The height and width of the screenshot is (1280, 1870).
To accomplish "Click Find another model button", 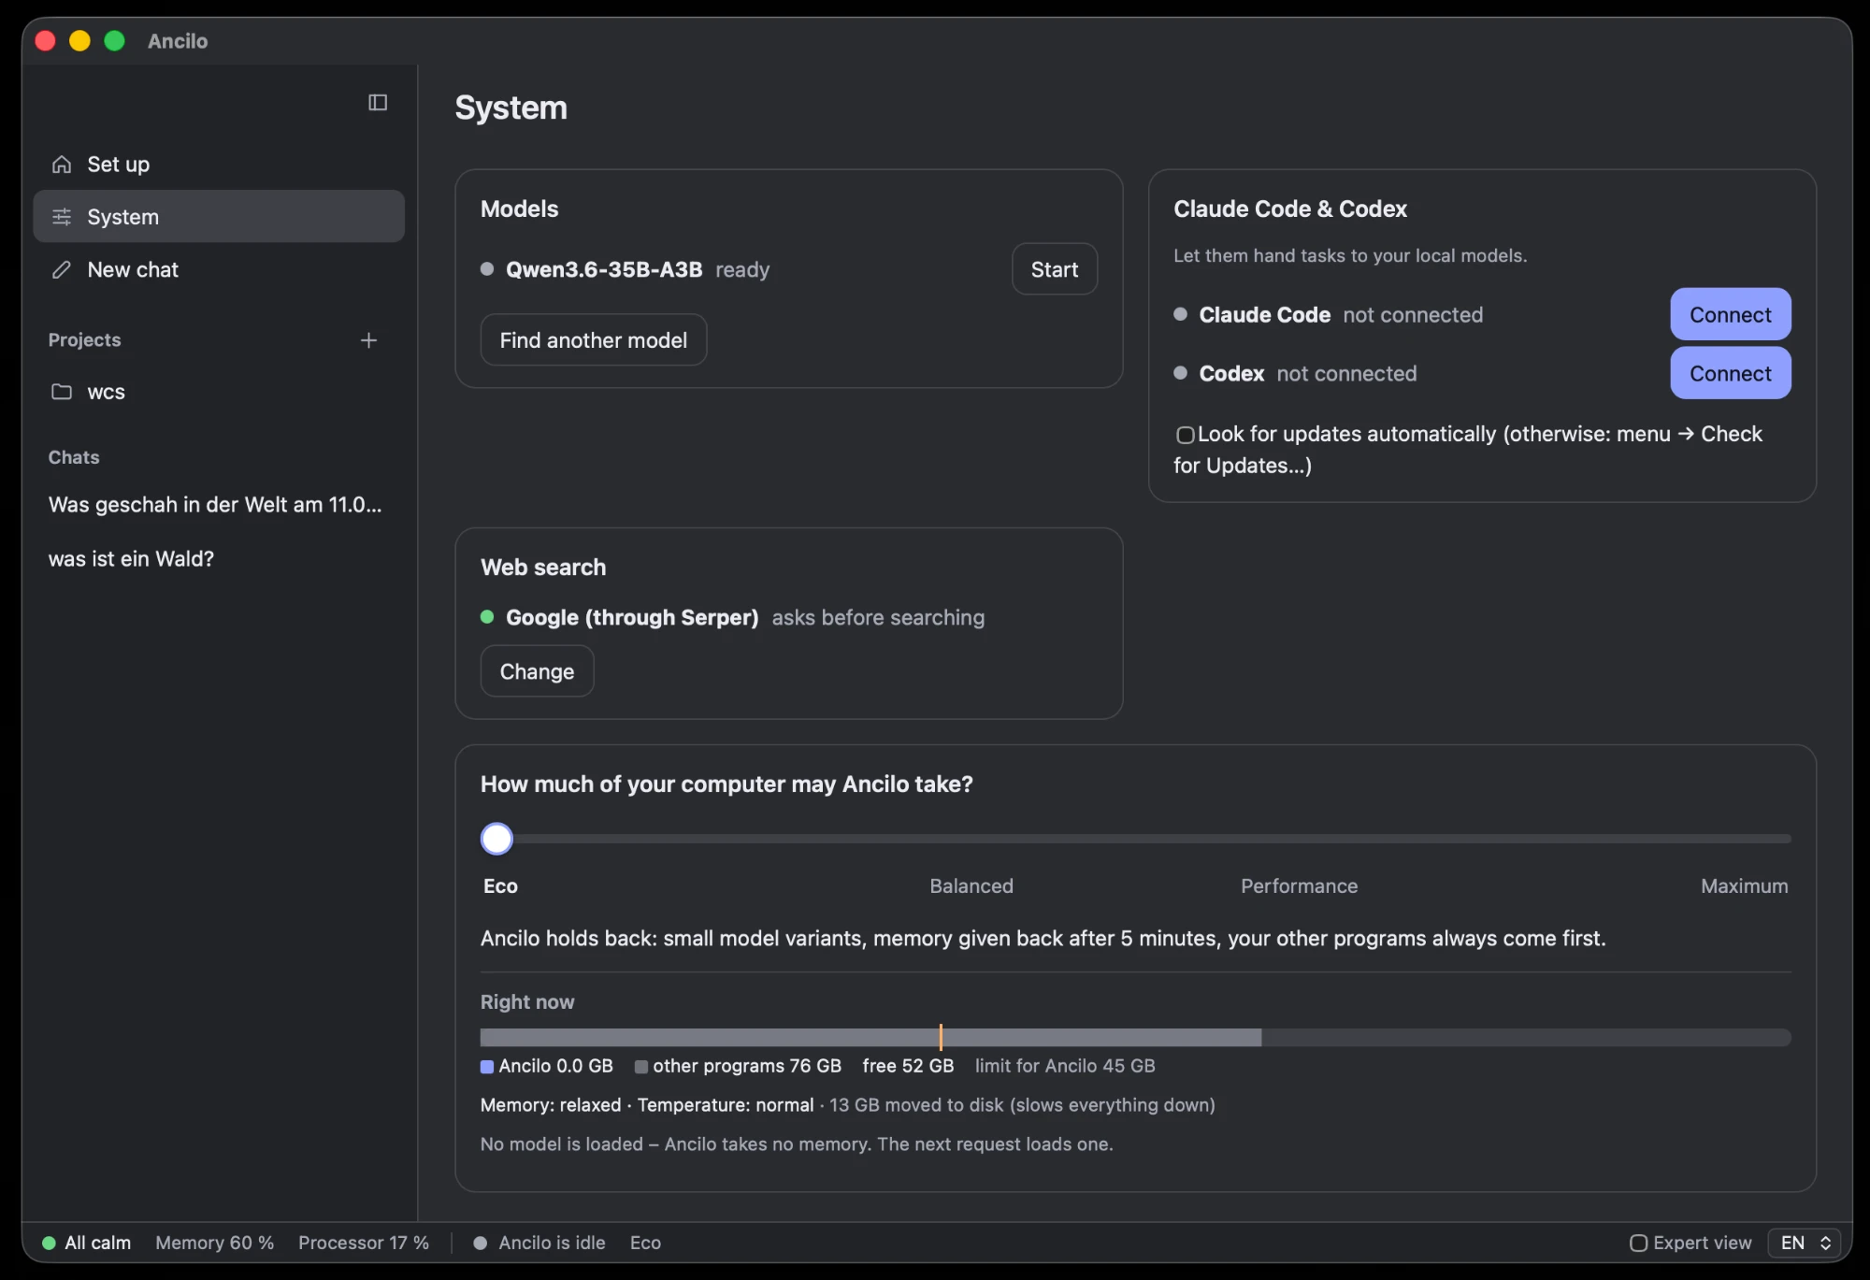I will tap(594, 340).
